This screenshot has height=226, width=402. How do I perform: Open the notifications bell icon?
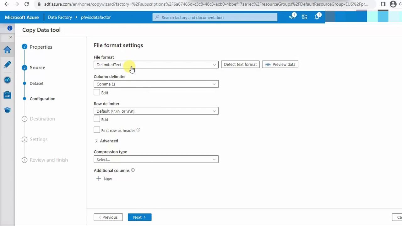(317, 17)
